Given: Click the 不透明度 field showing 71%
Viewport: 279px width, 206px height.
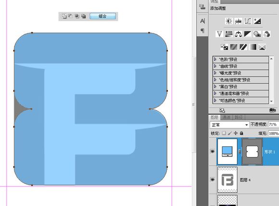Looking at the screenshot, I should pyautogui.click(x=274, y=124).
